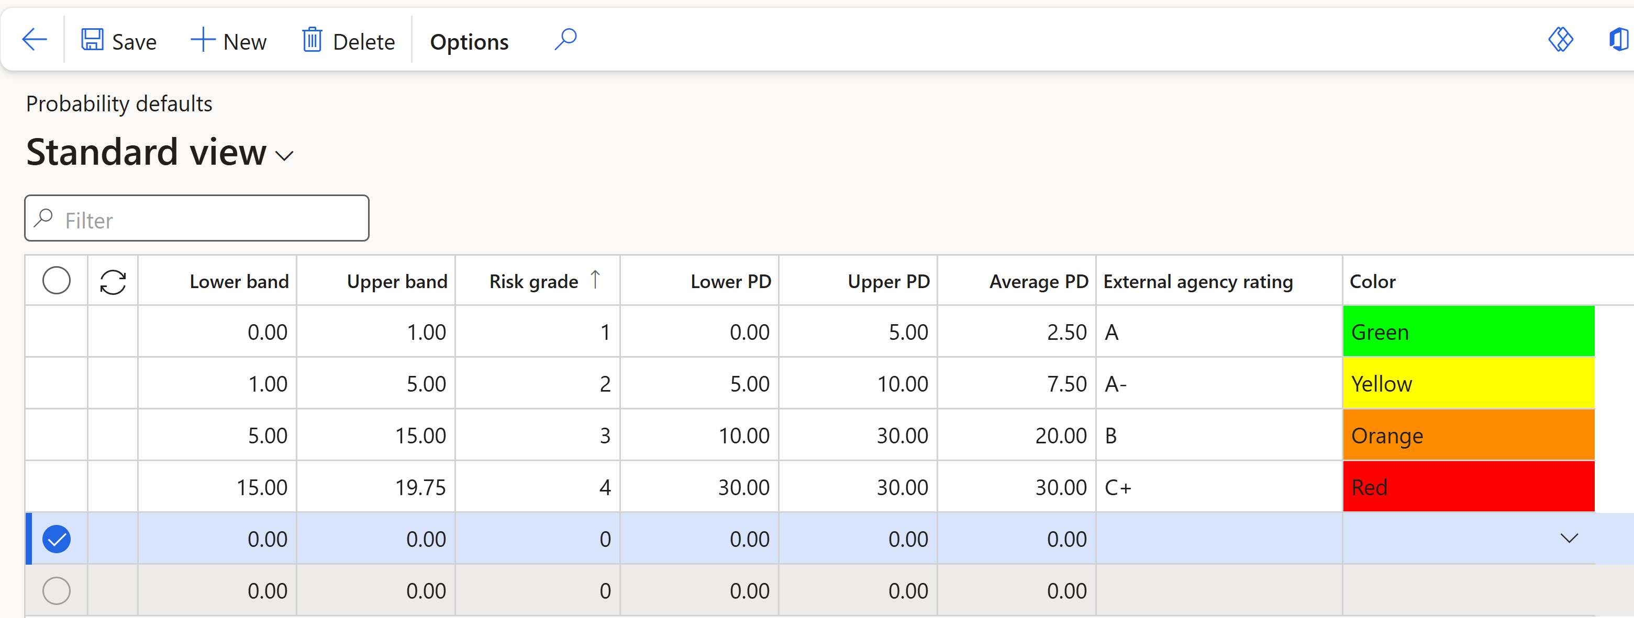Screen dimensions: 1634x618
Task: Open the Options menu
Action: pos(469,42)
